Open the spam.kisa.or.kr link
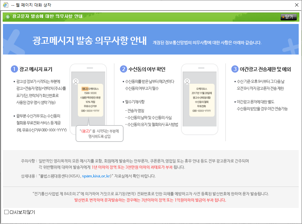 (x=96, y=176)
